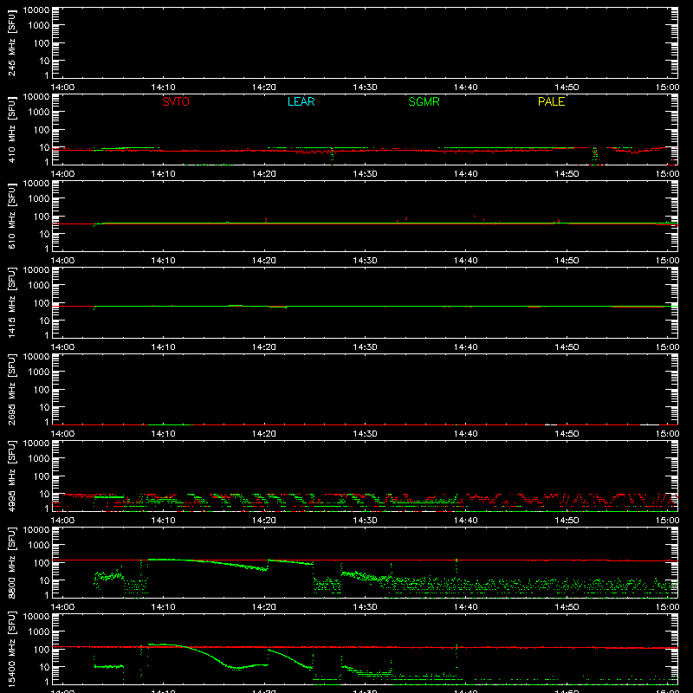Image resolution: width=693 pixels, height=693 pixels.
Task: Click 14:50 tick under 410 MHz panel
Action: click(x=567, y=174)
